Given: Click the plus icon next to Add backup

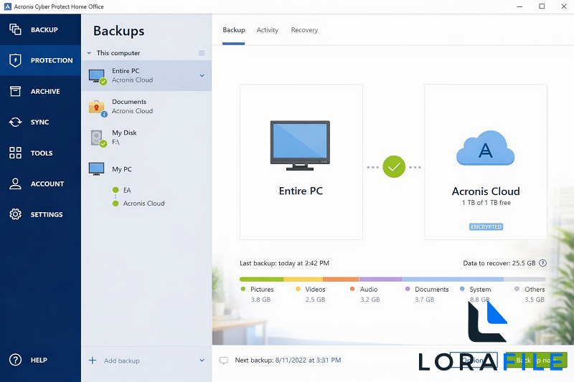Looking at the screenshot, I should pyautogui.click(x=93, y=360).
